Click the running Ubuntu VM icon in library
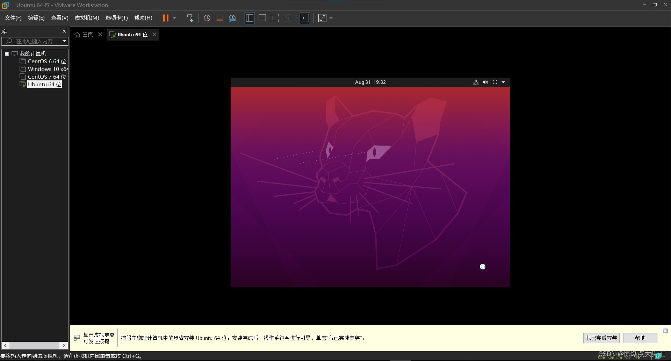Viewport: 671px width, 361px height. click(23, 85)
